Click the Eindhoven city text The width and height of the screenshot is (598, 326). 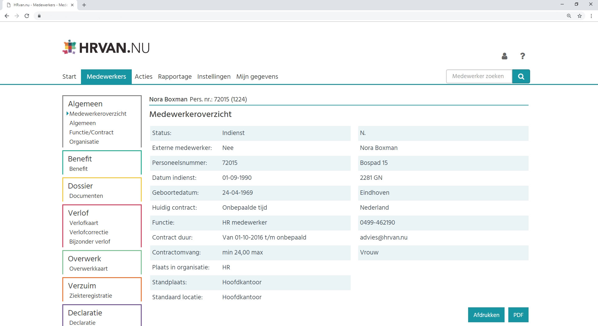375,193
